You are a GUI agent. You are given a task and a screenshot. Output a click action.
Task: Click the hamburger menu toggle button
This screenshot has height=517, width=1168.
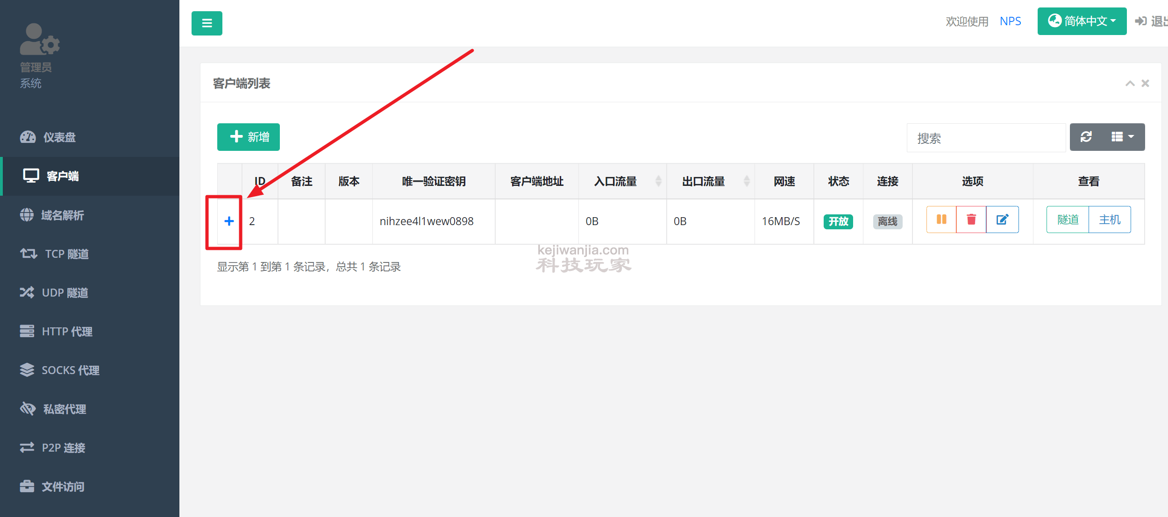[207, 23]
